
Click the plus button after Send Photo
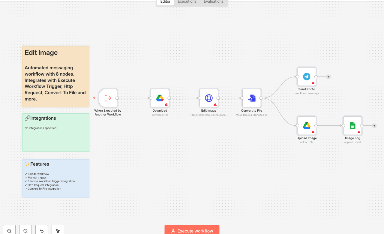(328, 77)
